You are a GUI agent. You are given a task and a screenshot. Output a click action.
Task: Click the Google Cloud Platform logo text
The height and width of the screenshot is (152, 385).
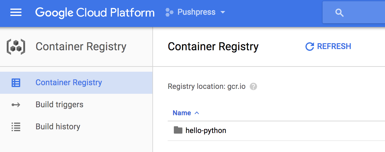click(x=95, y=13)
